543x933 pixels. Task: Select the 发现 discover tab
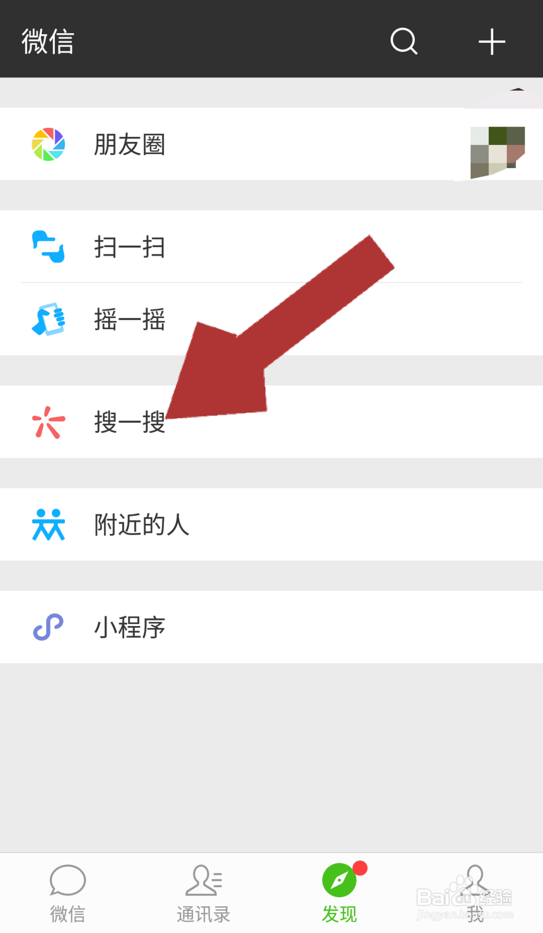[x=339, y=893]
